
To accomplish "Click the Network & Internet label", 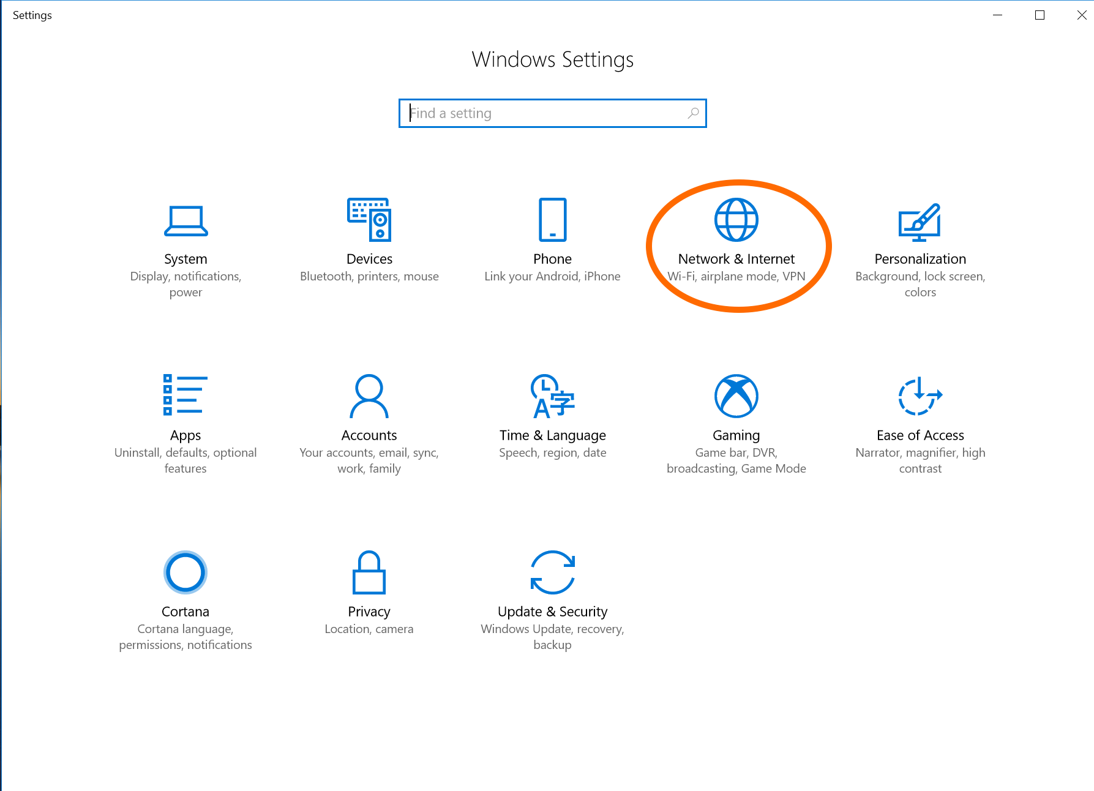I will tap(736, 259).
